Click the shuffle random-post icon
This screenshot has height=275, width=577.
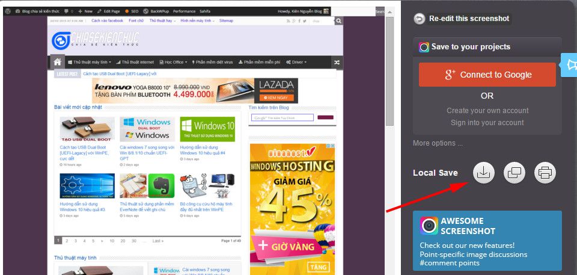pos(337,63)
